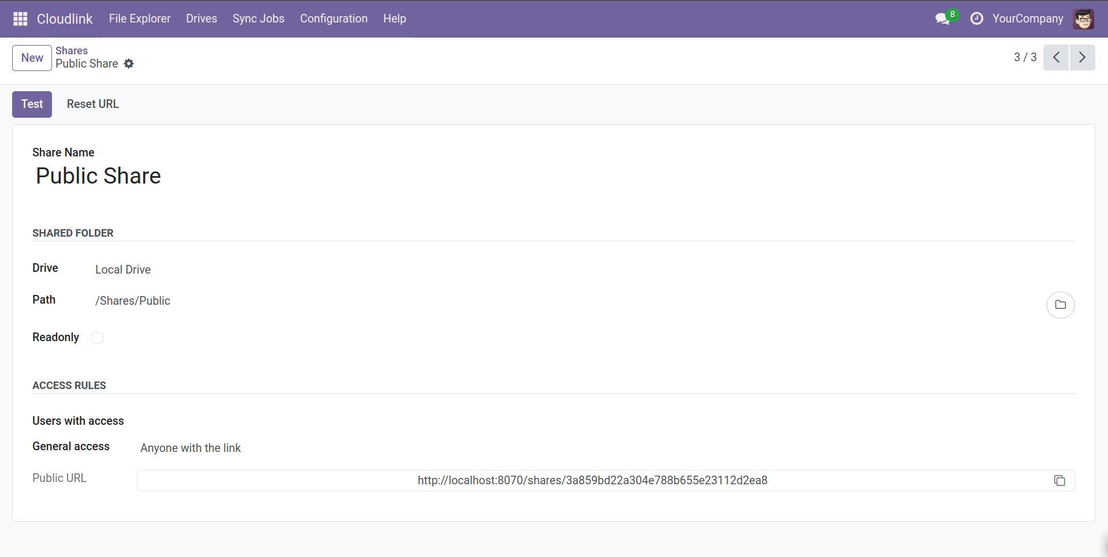Click the Test button

tap(32, 104)
